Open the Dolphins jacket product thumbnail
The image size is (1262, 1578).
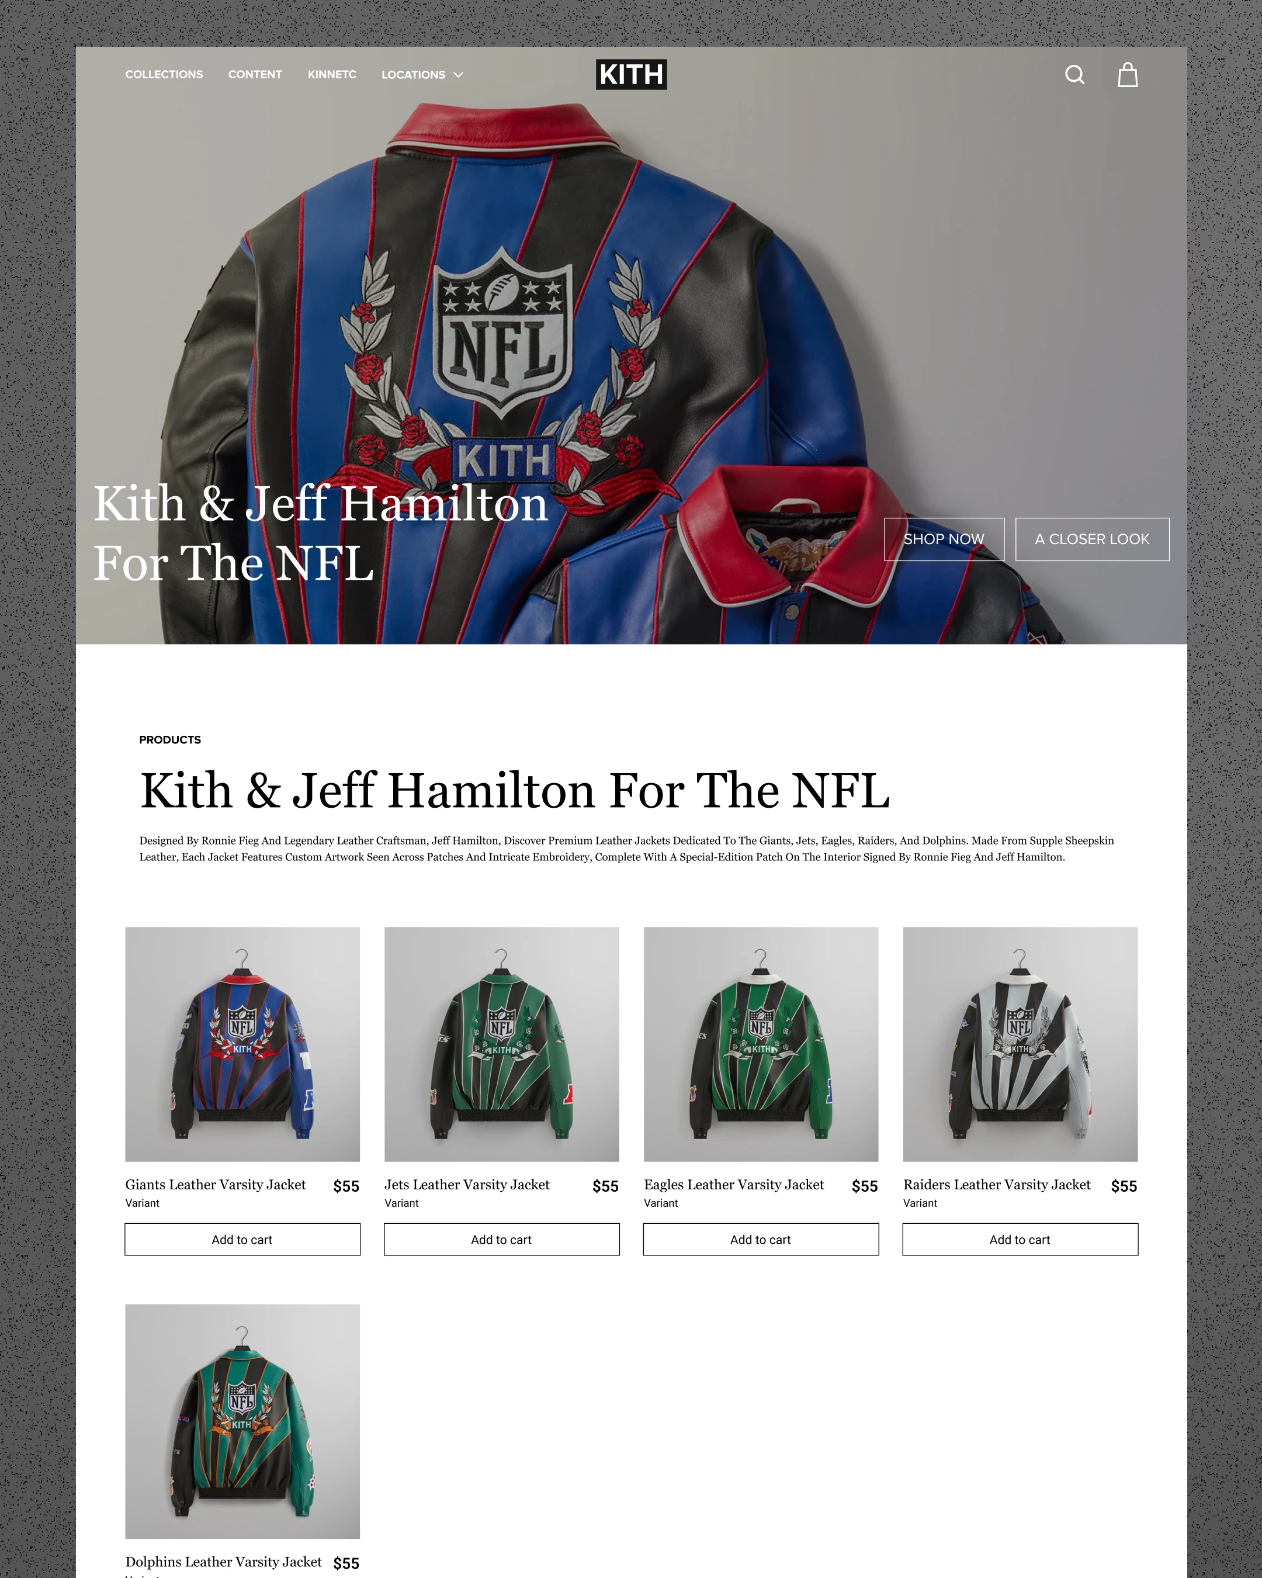(x=242, y=1421)
